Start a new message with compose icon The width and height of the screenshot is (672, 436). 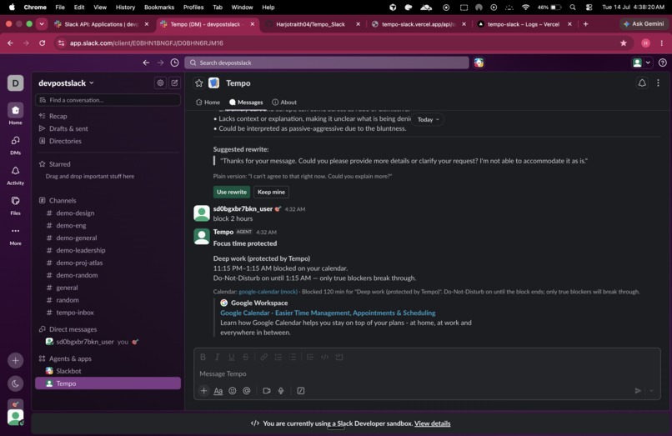[x=174, y=83]
